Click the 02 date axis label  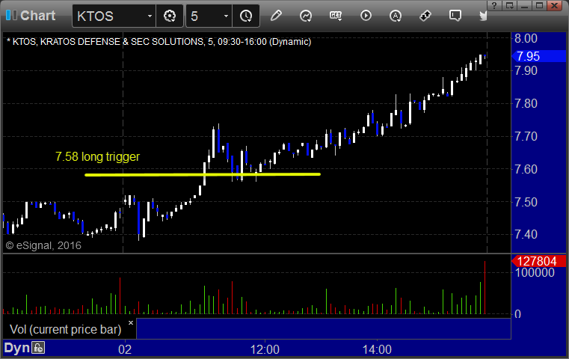point(125,349)
